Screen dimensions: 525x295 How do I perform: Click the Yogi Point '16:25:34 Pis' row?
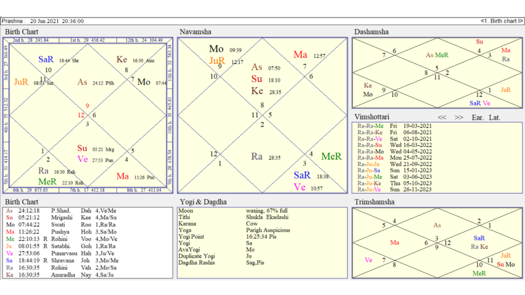228,237
